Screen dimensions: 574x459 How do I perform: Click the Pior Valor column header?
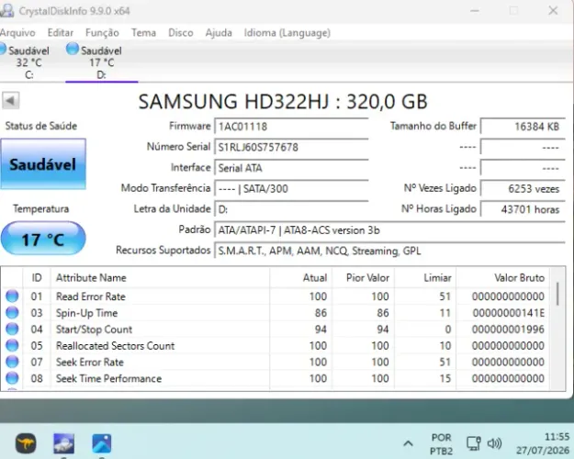363,278
